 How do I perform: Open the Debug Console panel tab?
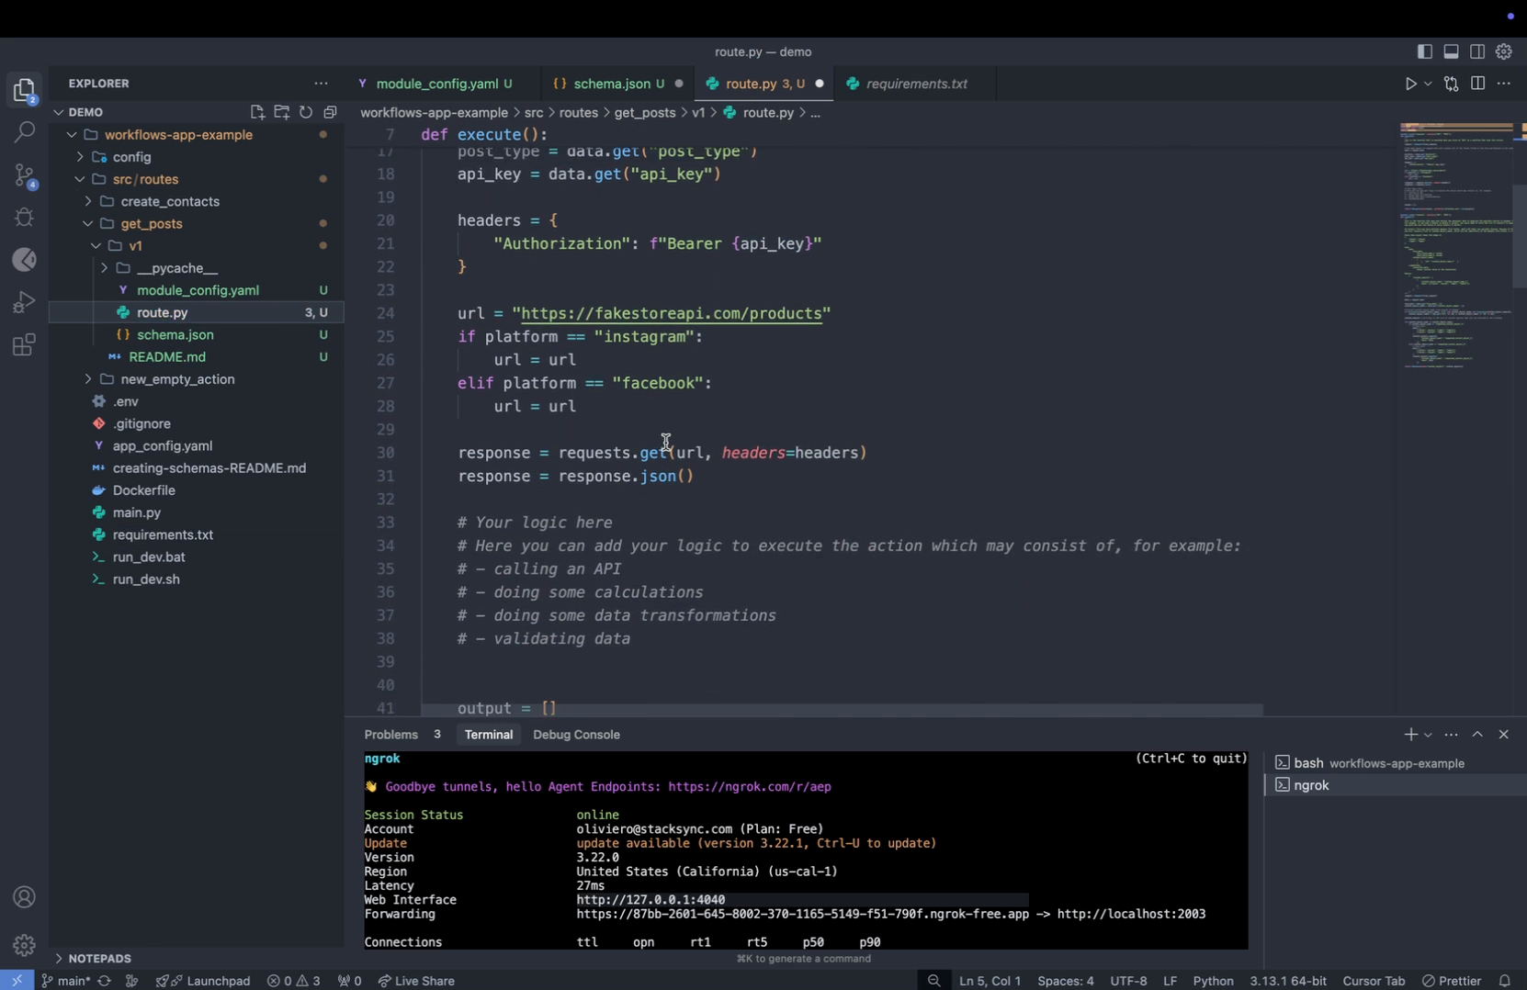pos(576,735)
